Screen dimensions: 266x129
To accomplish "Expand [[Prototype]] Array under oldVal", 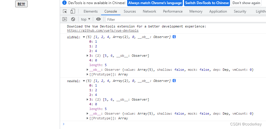I will coord(88,74).
